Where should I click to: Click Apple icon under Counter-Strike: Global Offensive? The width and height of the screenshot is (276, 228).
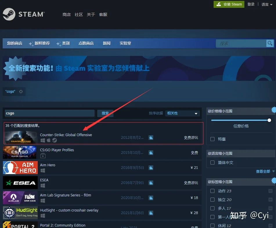[x=48, y=140]
